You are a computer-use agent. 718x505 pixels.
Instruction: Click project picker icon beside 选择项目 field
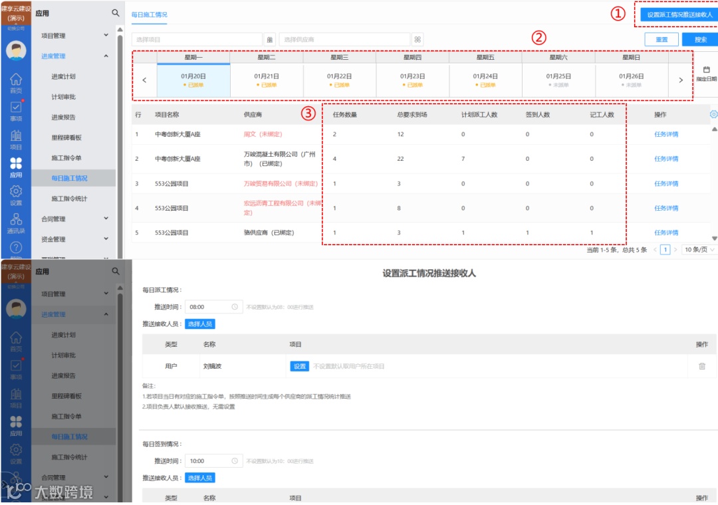tap(270, 40)
